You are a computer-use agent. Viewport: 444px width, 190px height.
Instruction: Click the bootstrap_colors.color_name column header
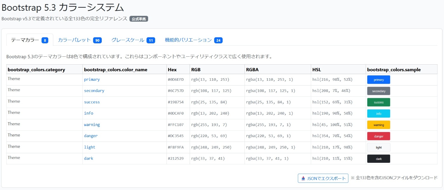(125, 69)
